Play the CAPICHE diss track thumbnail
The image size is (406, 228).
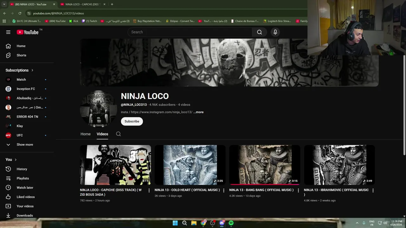click(x=115, y=165)
